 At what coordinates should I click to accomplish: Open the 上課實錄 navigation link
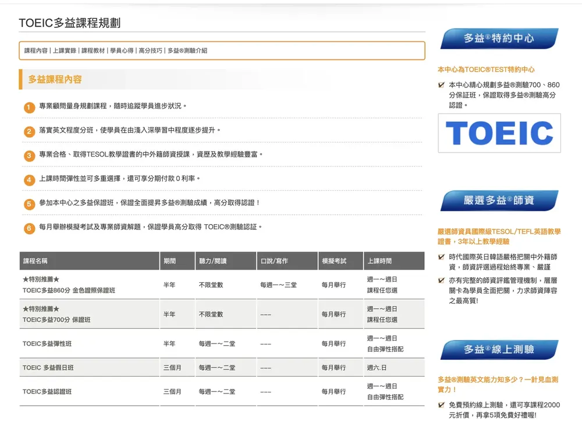(x=65, y=51)
